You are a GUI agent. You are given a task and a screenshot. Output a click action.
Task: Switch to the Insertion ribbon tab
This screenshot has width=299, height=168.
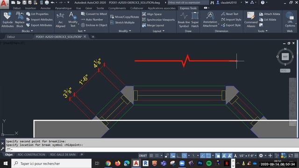pyautogui.click(x=30, y=8)
